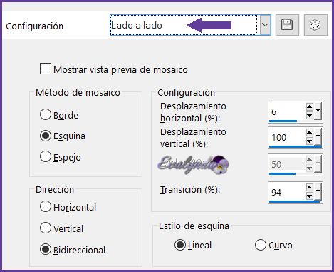Viewport: 334px width, 272px height.
Task: Open Transición slider popup arrow
Action: point(318,191)
